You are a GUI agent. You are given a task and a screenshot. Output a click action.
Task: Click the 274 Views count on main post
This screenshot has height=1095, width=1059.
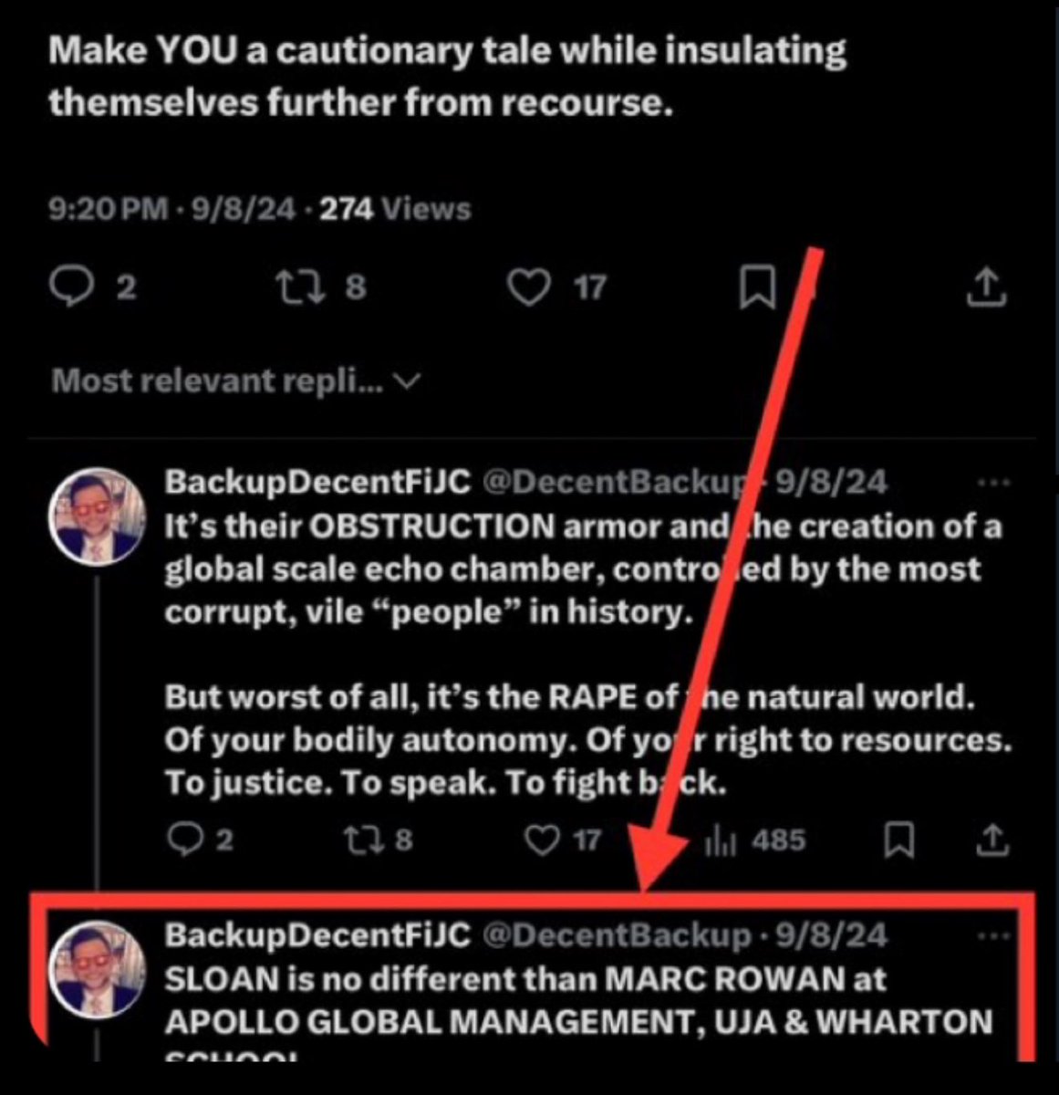tap(395, 210)
